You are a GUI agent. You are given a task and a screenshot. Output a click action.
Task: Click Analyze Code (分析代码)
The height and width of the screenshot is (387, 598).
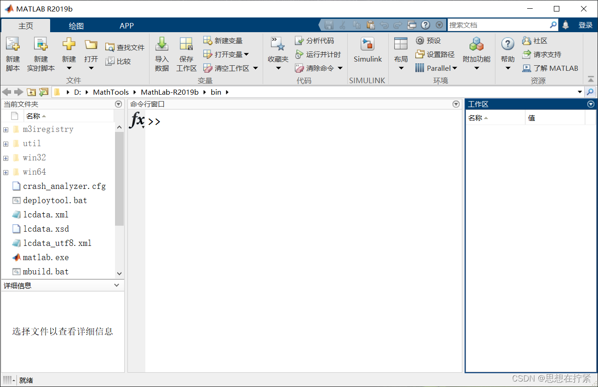click(x=315, y=41)
